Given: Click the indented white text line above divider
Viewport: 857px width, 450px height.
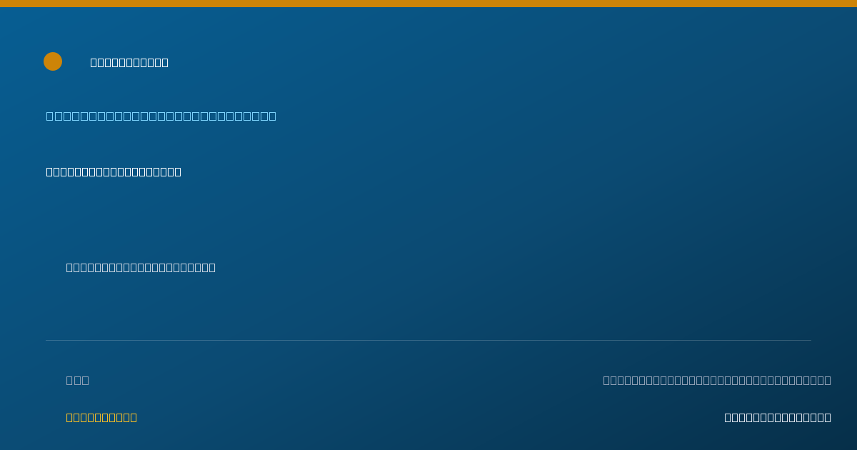Looking at the screenshot, I should point(141,267).
